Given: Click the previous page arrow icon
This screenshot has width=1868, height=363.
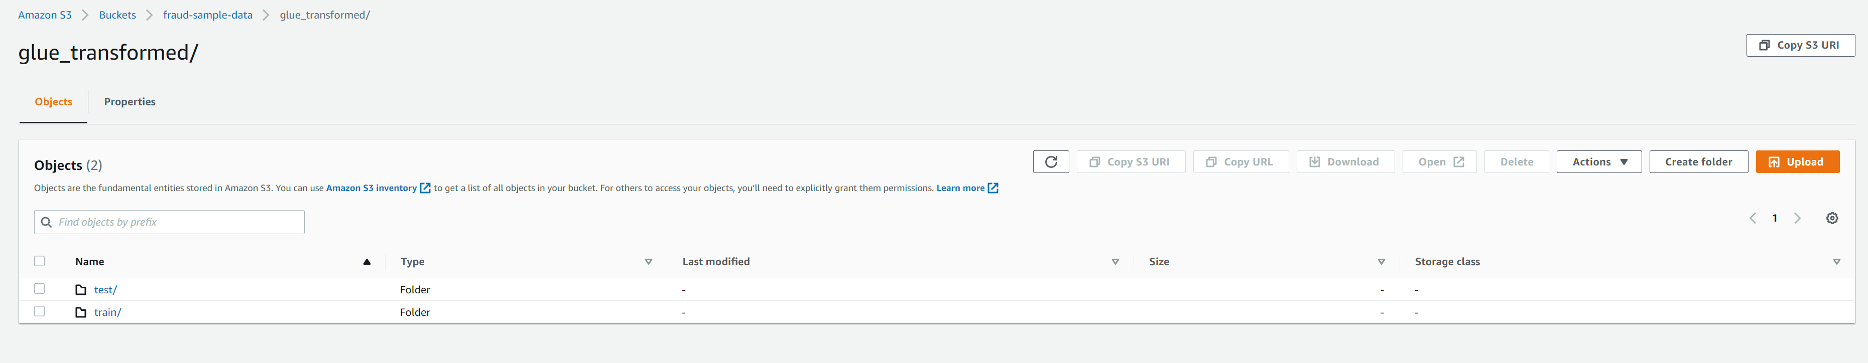Looking at the screenshot, I should coord(1752,218).
